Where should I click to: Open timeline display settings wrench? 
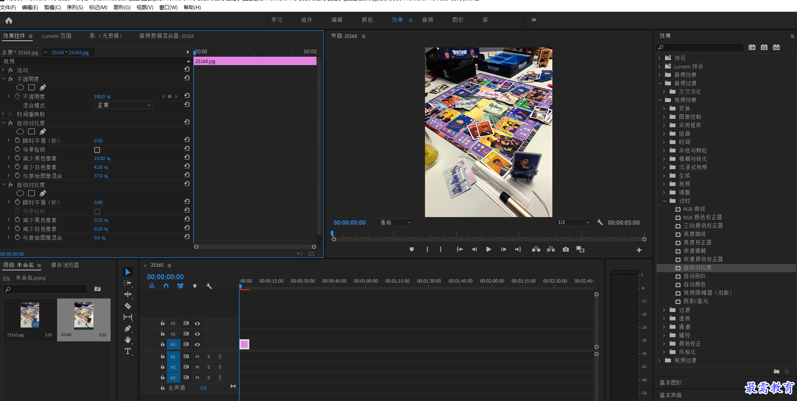click(x=209, y=286)
